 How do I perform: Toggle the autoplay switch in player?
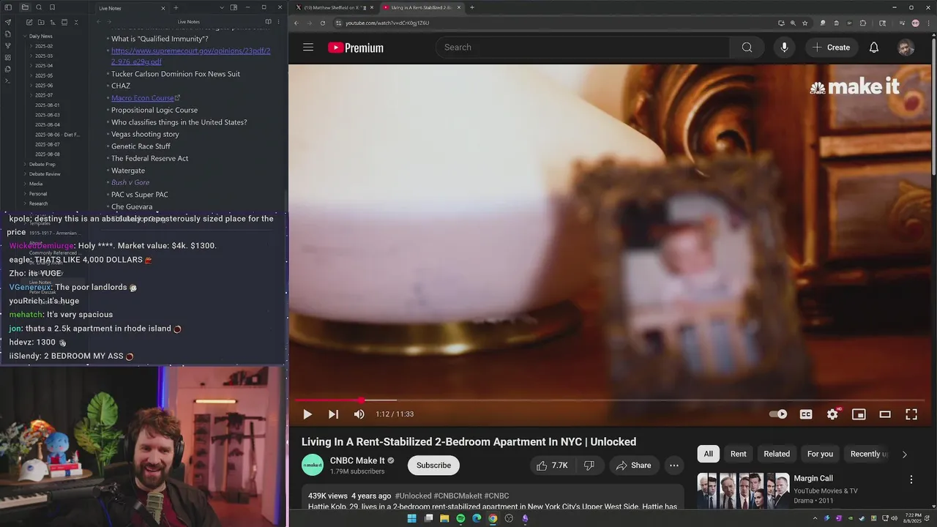[778, 414]
